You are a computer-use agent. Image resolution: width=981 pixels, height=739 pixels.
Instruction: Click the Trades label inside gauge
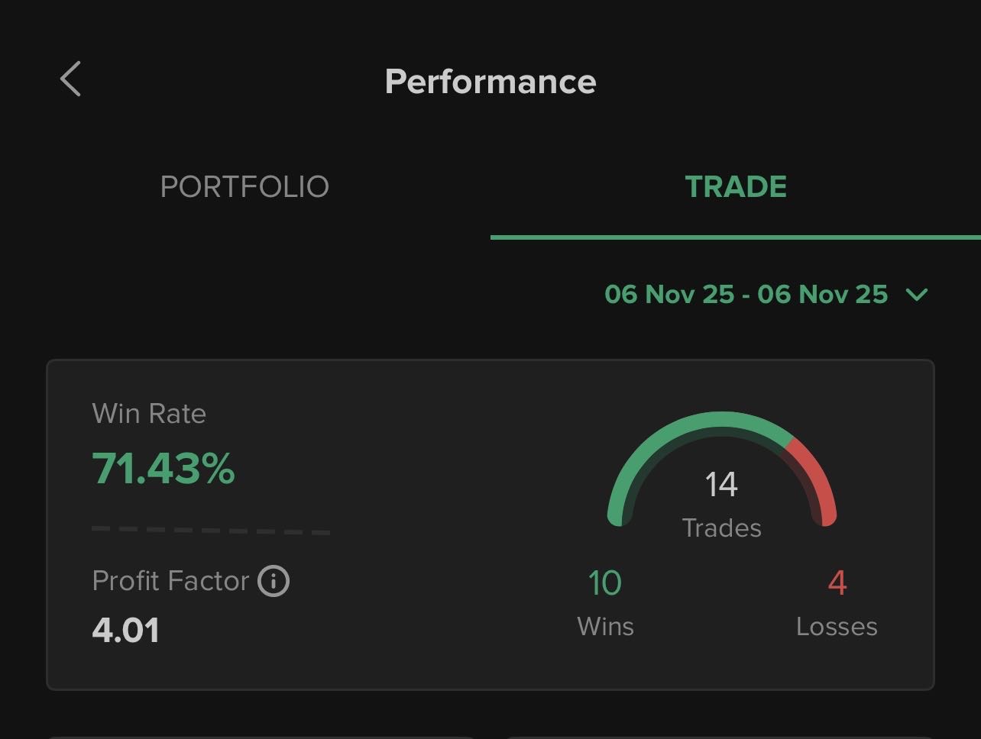721,528
